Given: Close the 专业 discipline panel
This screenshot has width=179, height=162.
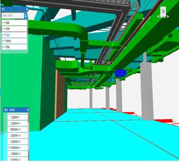Looking at the screenshot, I should [x=27, y=9].
